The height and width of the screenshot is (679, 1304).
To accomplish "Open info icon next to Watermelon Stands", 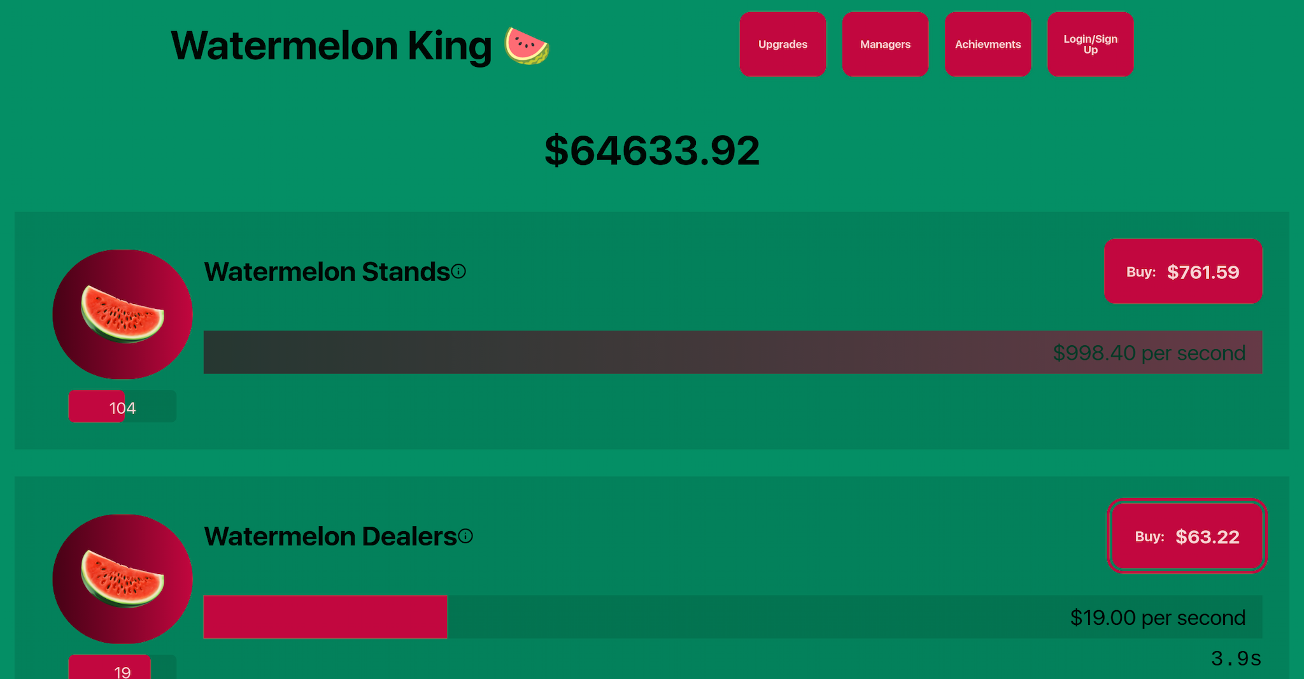I will (x=459, y=272).
